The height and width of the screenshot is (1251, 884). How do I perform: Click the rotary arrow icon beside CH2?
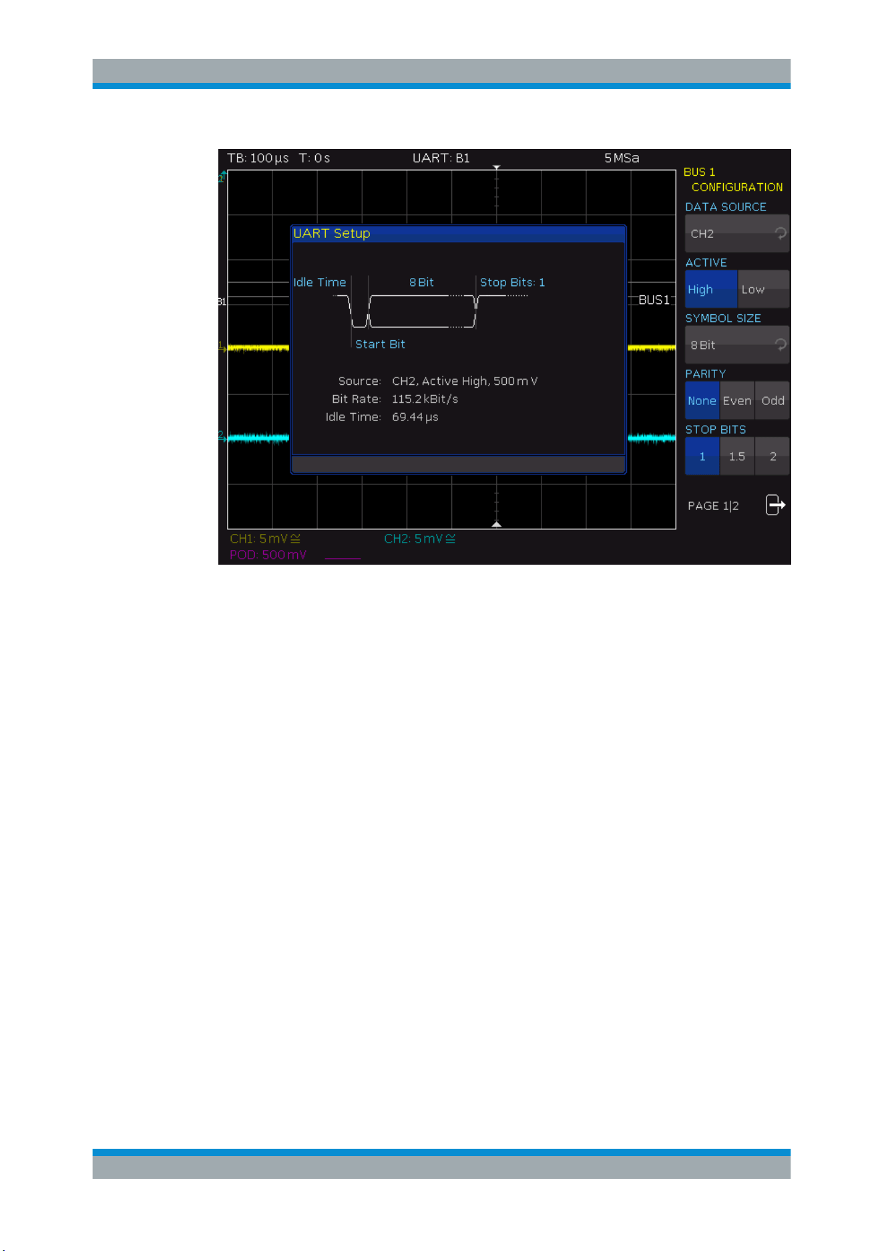coord(780,233)
